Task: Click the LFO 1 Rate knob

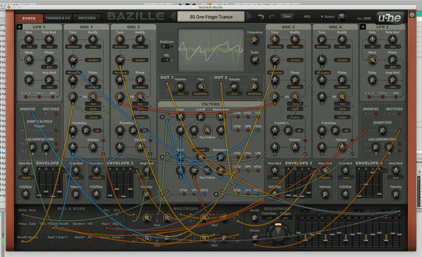Action: [29, 39]
